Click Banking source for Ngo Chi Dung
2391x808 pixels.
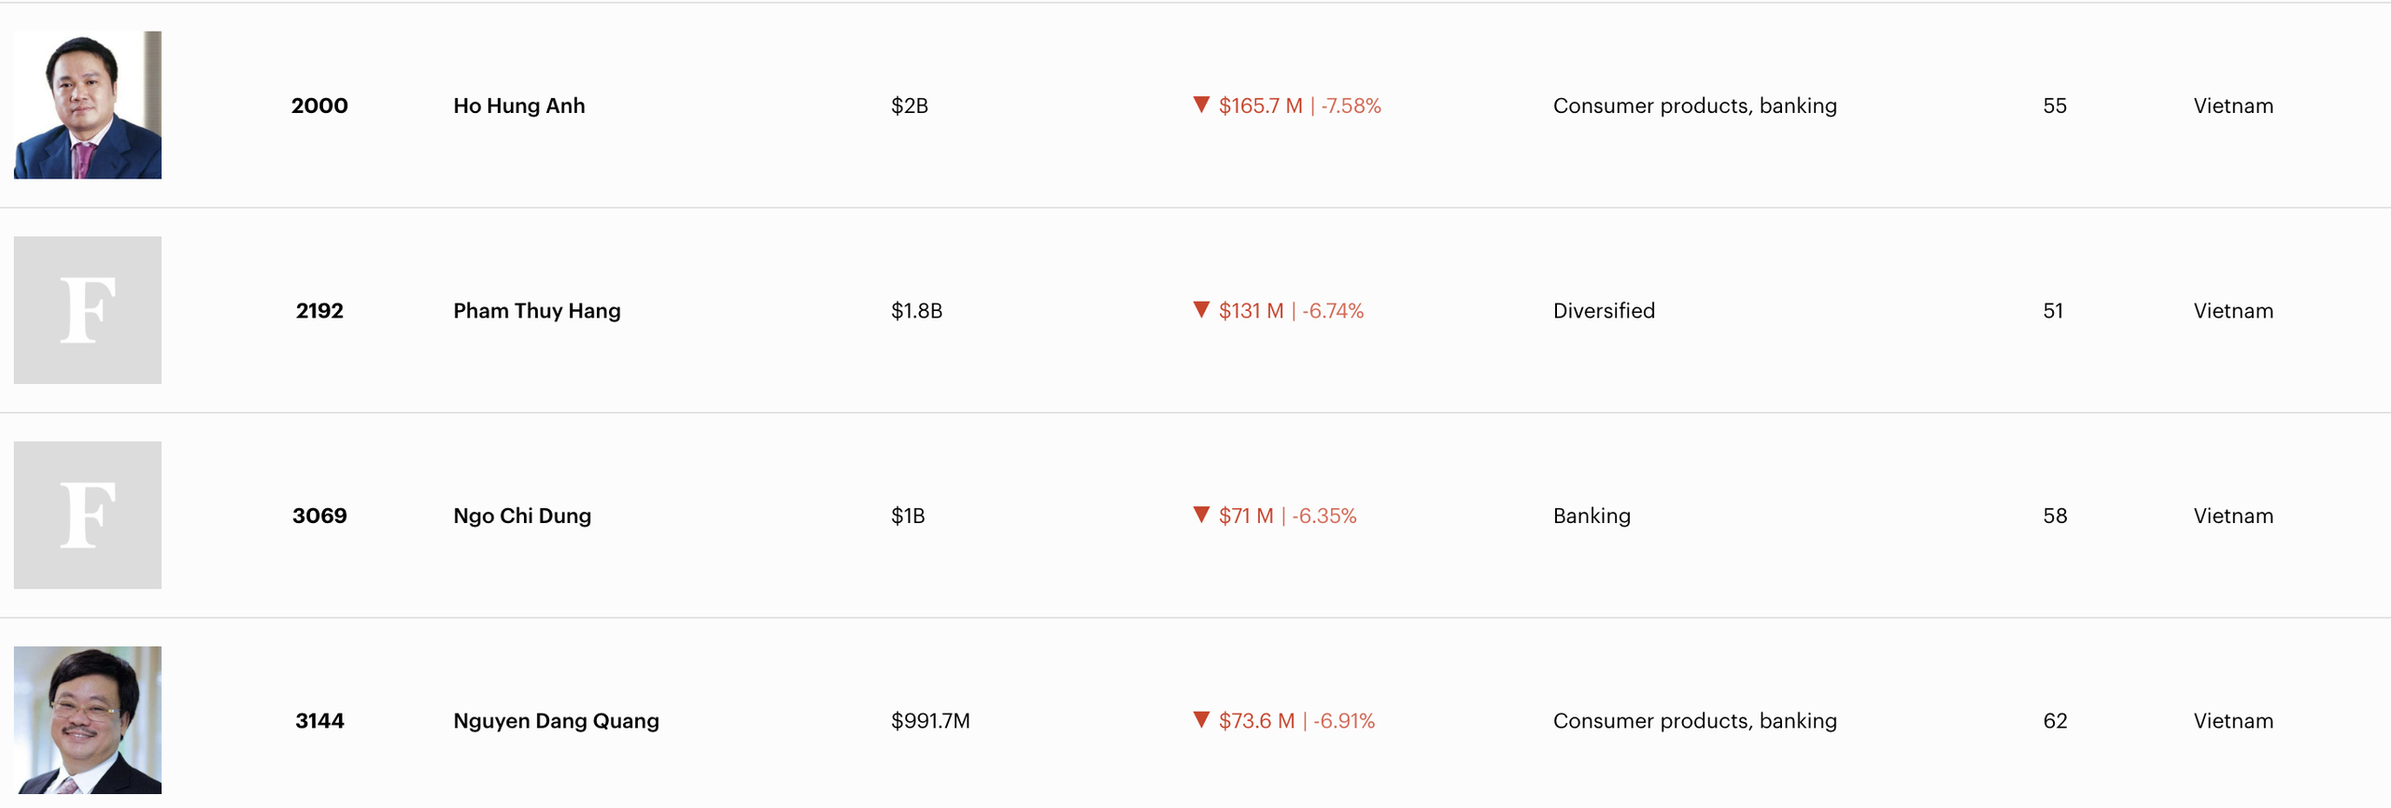point(1592,516)
